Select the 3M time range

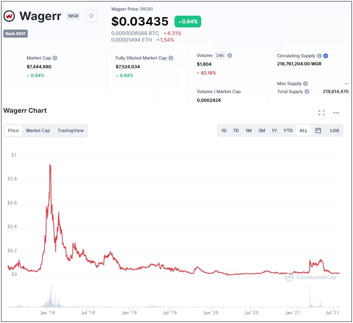tap(262, 131)
